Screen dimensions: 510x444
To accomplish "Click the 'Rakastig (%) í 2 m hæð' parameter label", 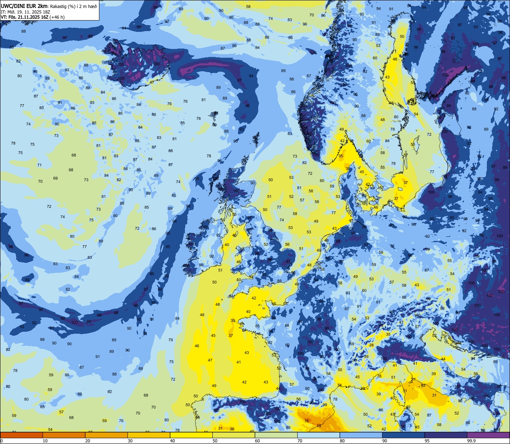I will 73,6.
